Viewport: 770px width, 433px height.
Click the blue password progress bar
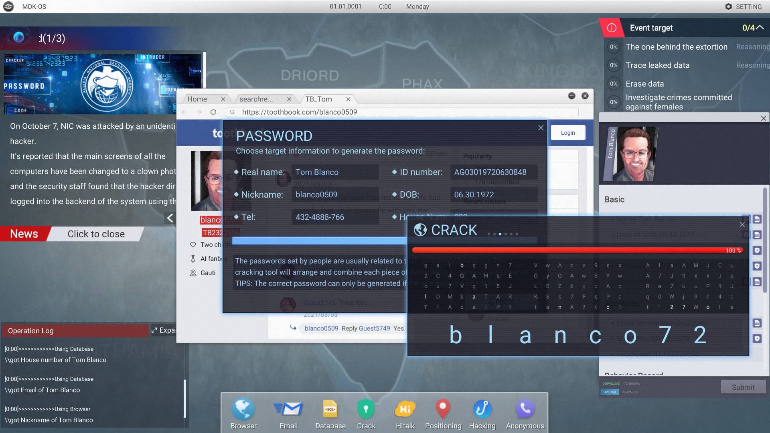(x=319, y=241)
